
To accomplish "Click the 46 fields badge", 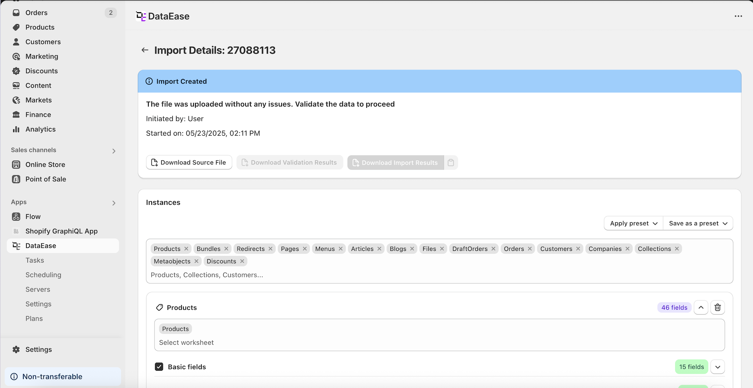I will click(674, 307).
